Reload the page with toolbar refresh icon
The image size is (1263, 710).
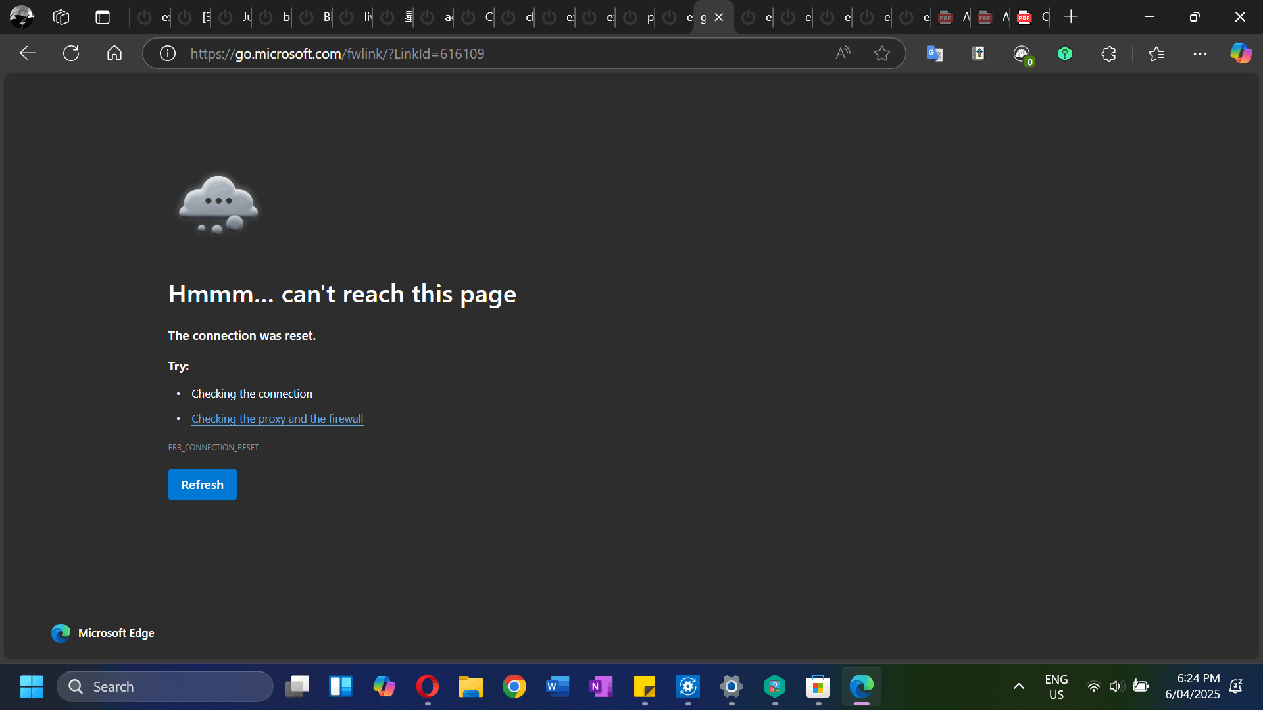coord(71,53)
